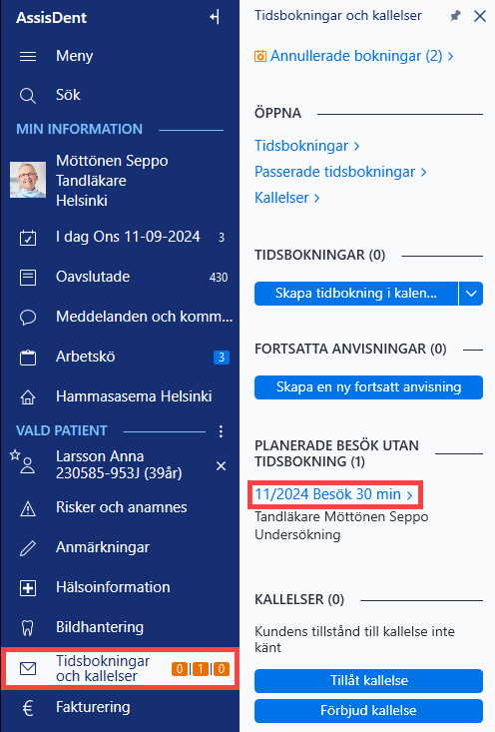Image resolution: width=495 pixels, height=732 pixels.
Task: Open vald patient three-dot options menu
Action: point(221,431)
